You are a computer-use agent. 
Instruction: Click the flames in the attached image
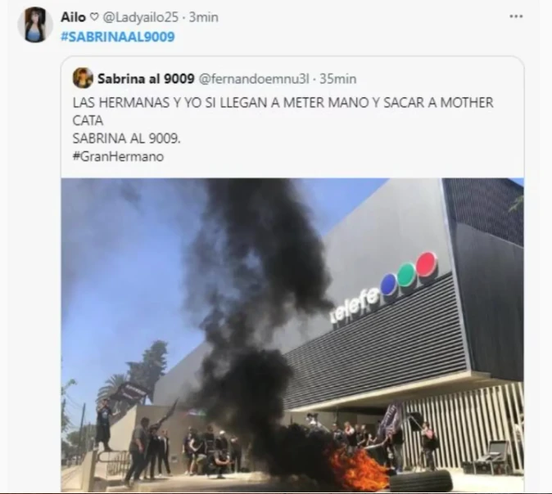tap(357, 469)
